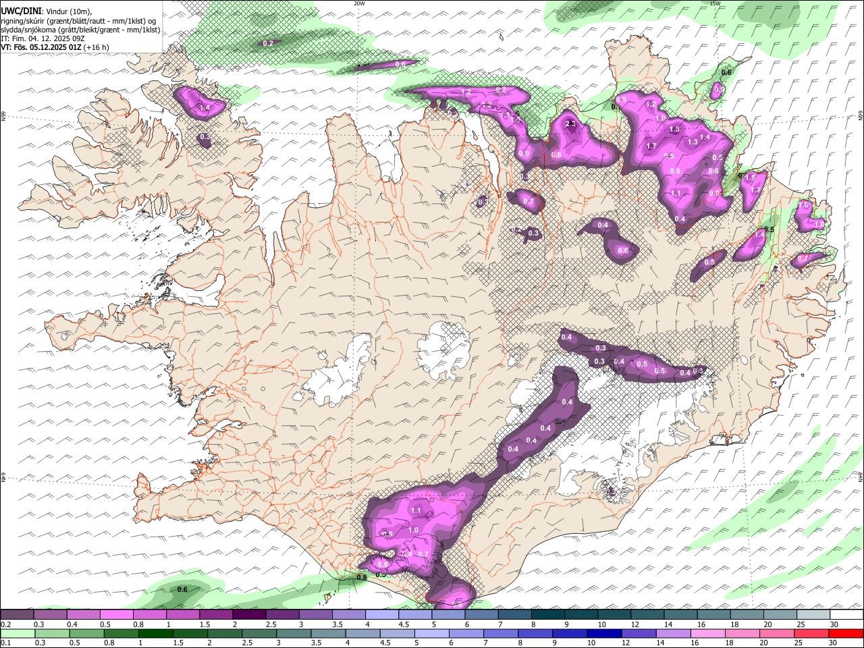Pick the snow legend swatch between 1 and 1.5
Viewport: 864px width, 648px height.
(x=183, y=615)
